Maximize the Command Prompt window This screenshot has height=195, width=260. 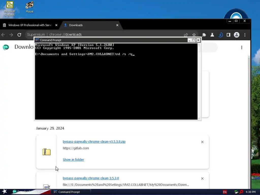pyautogui.click(x=193, y=40)
